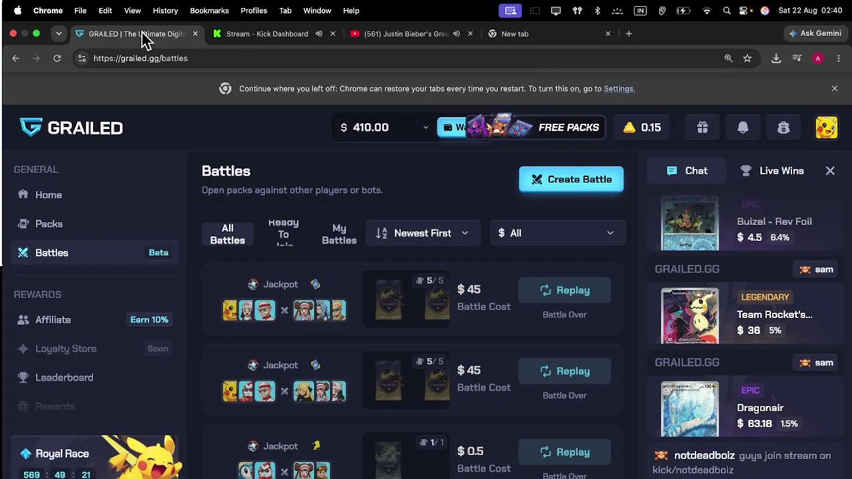Click the Wi-Fi icon in the menu bar
This screenshot has height=479, width=852.
pos(707,11)
